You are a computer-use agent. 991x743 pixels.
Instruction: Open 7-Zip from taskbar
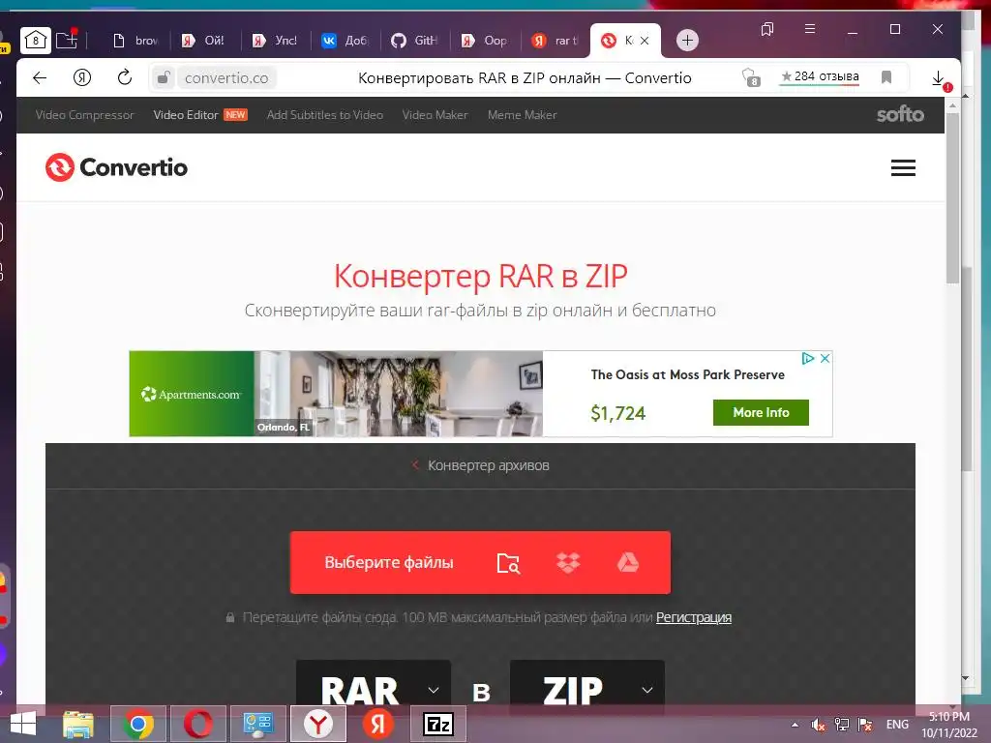438,724
